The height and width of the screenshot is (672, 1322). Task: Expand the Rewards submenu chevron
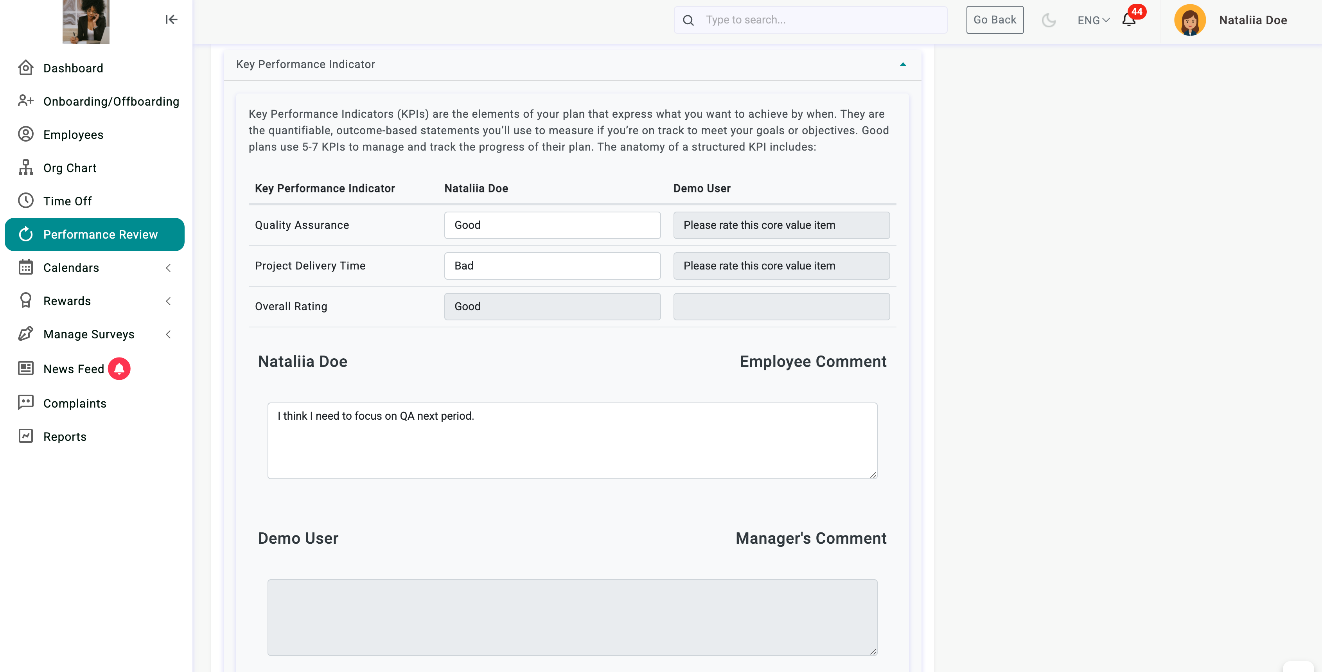click(x=168, y=301)
